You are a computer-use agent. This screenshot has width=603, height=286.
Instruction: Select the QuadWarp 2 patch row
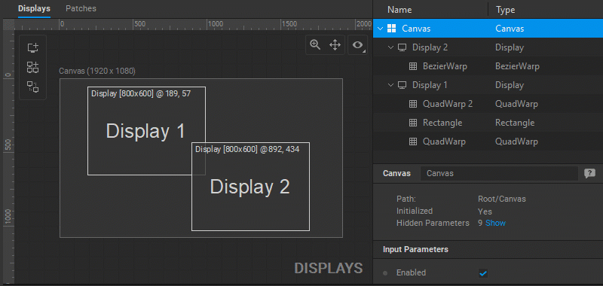click(488, 104)
